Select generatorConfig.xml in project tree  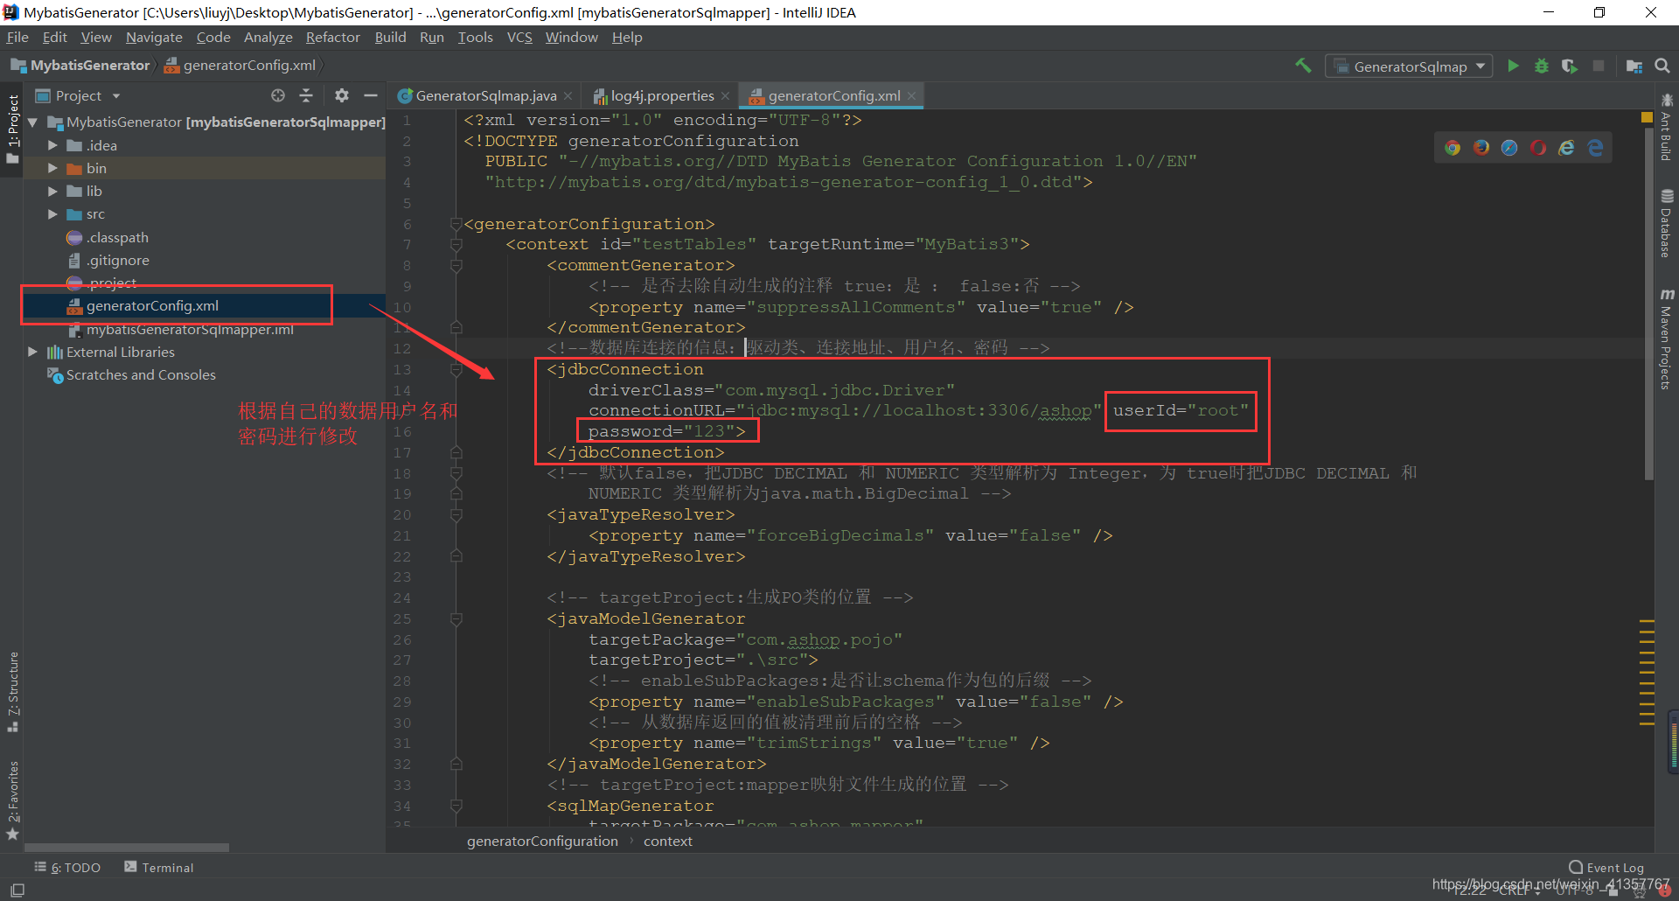point(152,305)
